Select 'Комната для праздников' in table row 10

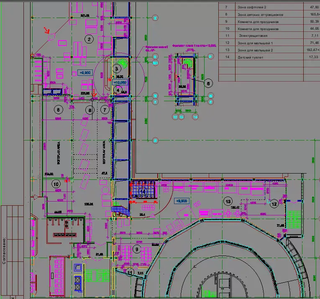click(x=258, y=29)
